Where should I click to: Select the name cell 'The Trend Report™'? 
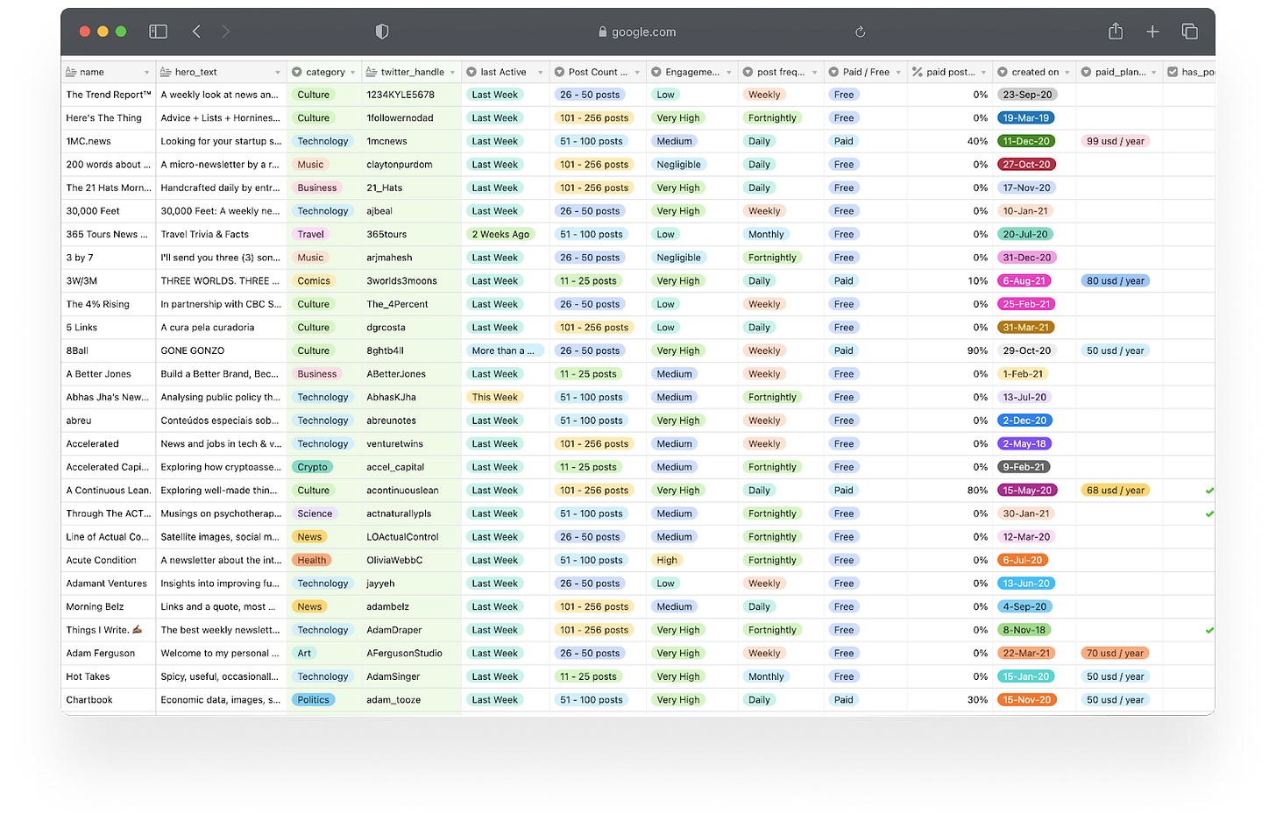tap(109, 95)
